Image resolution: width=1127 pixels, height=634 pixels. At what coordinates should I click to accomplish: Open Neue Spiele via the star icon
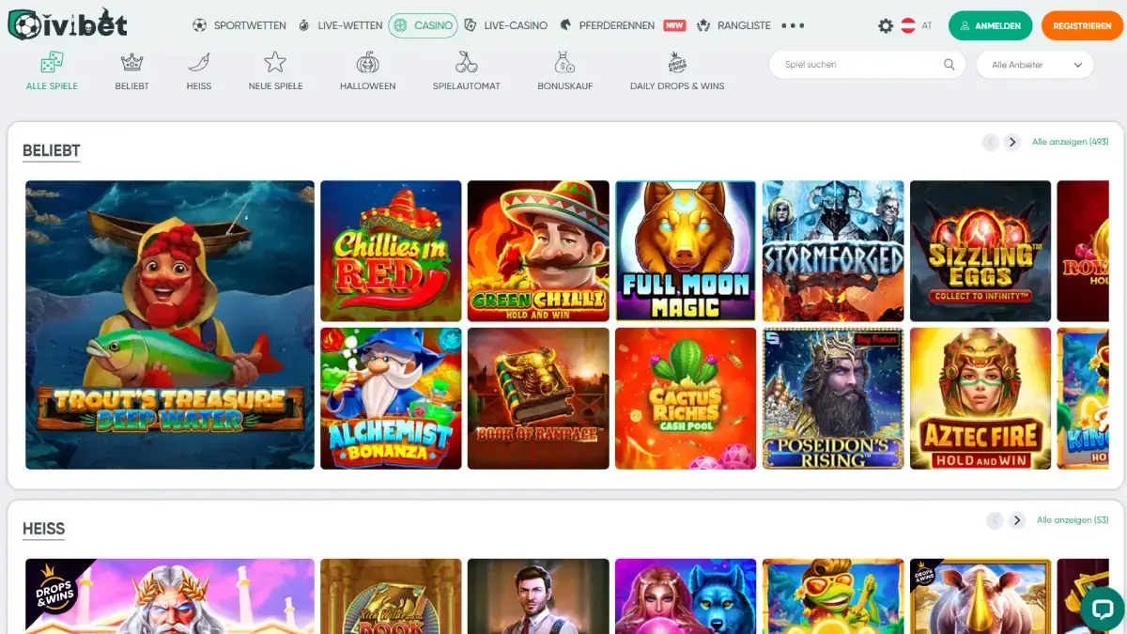(275, 64)
